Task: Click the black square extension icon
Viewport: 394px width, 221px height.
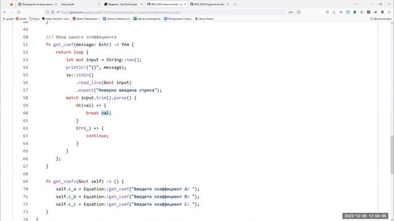Action: (x=368, y=12)
